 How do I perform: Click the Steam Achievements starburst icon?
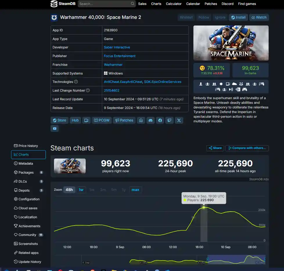[x=221, y=84]
